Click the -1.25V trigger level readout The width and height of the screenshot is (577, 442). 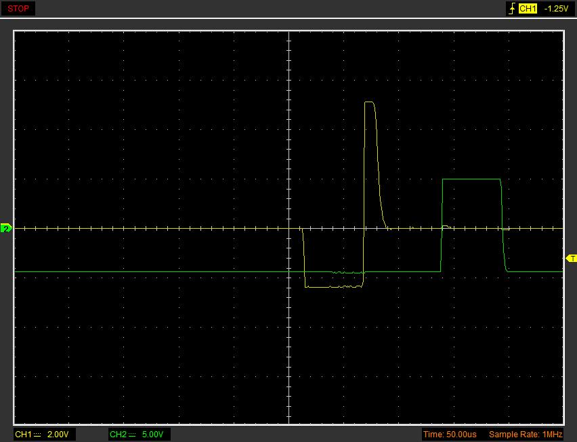coord(555,8)
